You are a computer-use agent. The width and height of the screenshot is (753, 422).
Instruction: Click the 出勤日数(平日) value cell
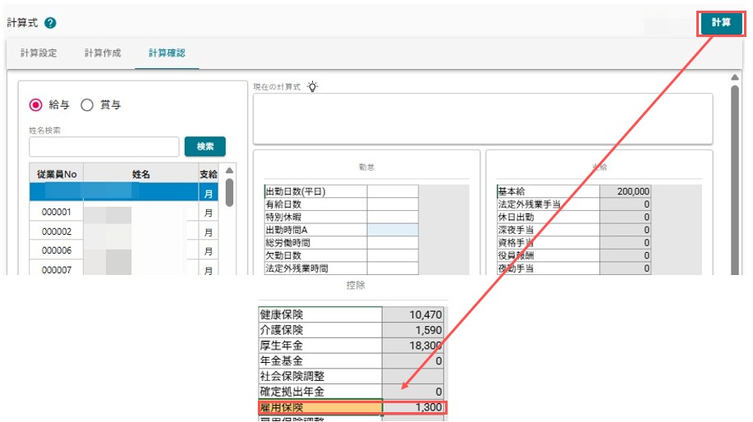coord(393,191)
